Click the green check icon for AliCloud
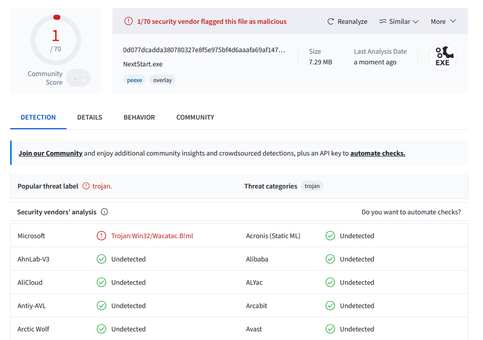Screen dimensions: 483x340 click(x=101, y=282)
